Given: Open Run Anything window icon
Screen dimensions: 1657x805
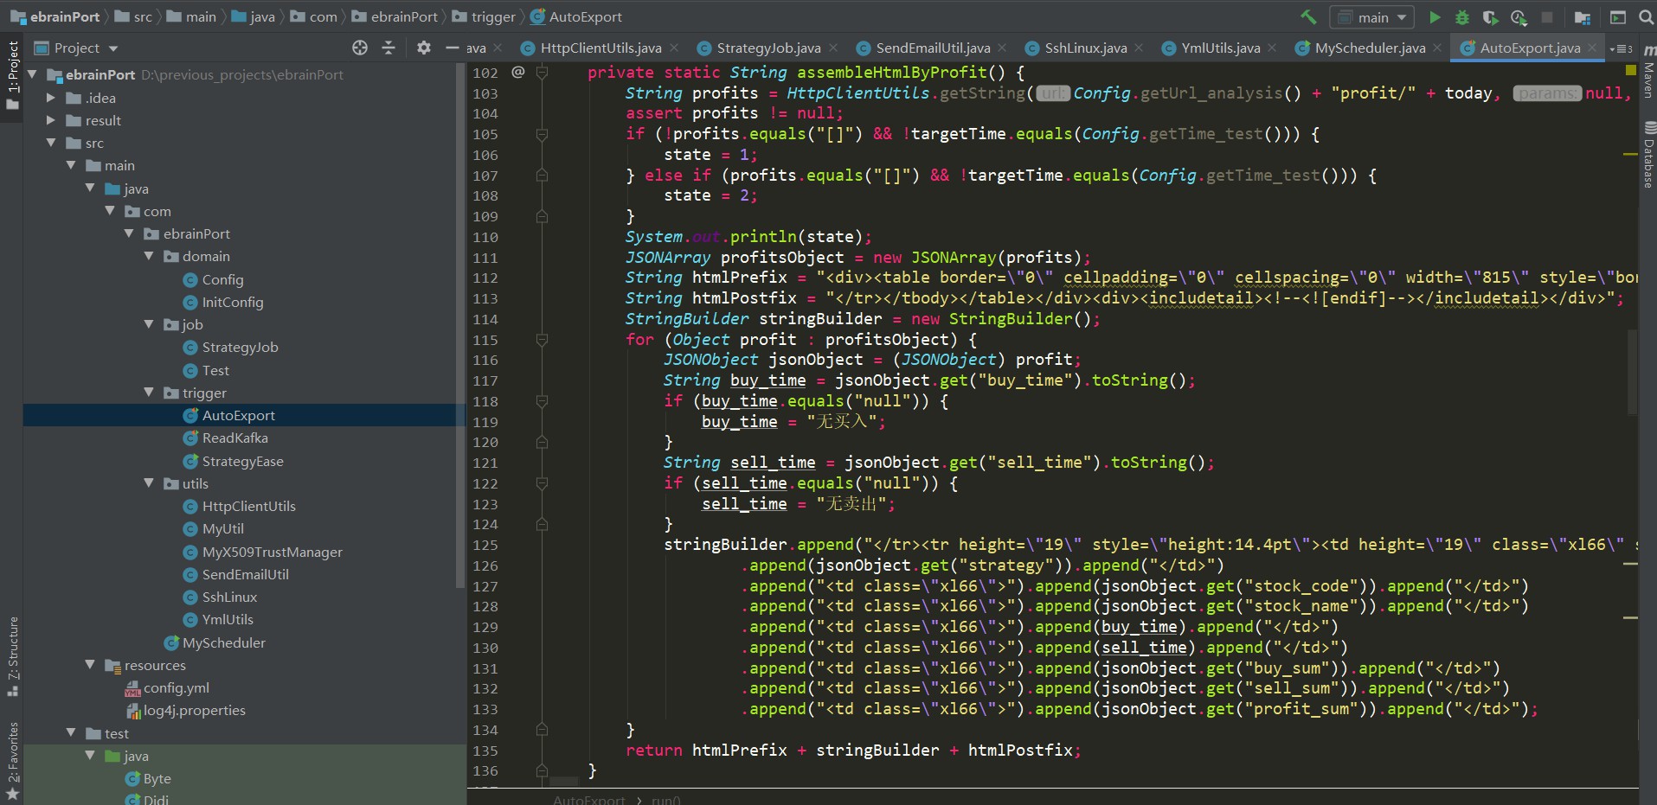Looking at the screenshot, I should [1617, 17].
